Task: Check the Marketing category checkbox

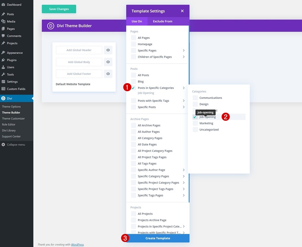Action: 195,123
